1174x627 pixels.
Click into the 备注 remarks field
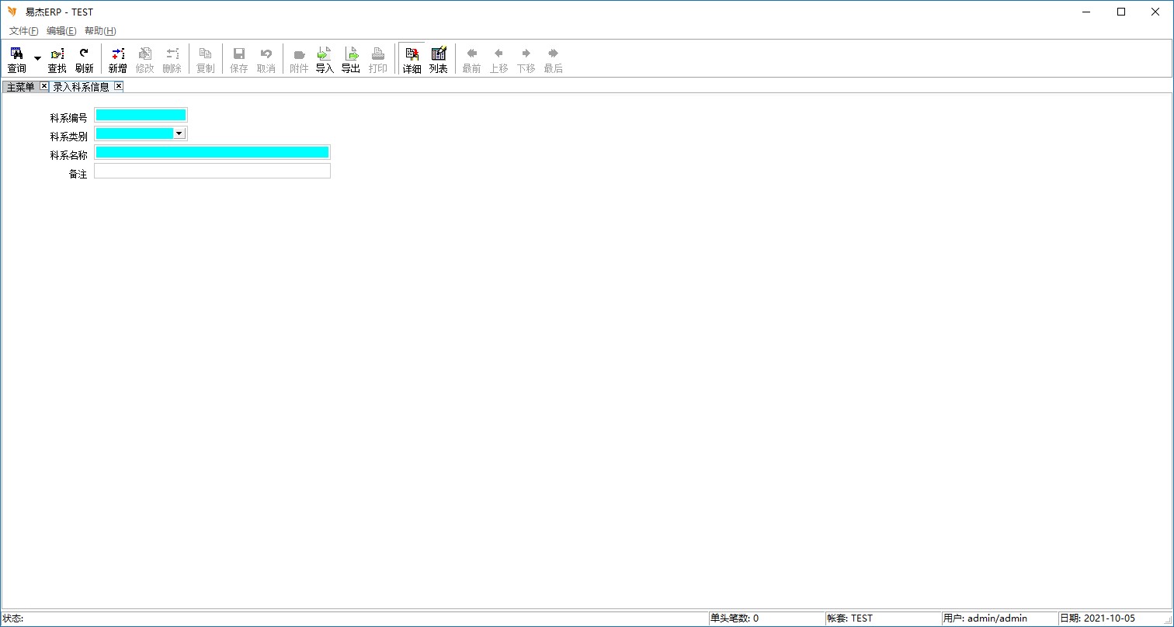212,171
